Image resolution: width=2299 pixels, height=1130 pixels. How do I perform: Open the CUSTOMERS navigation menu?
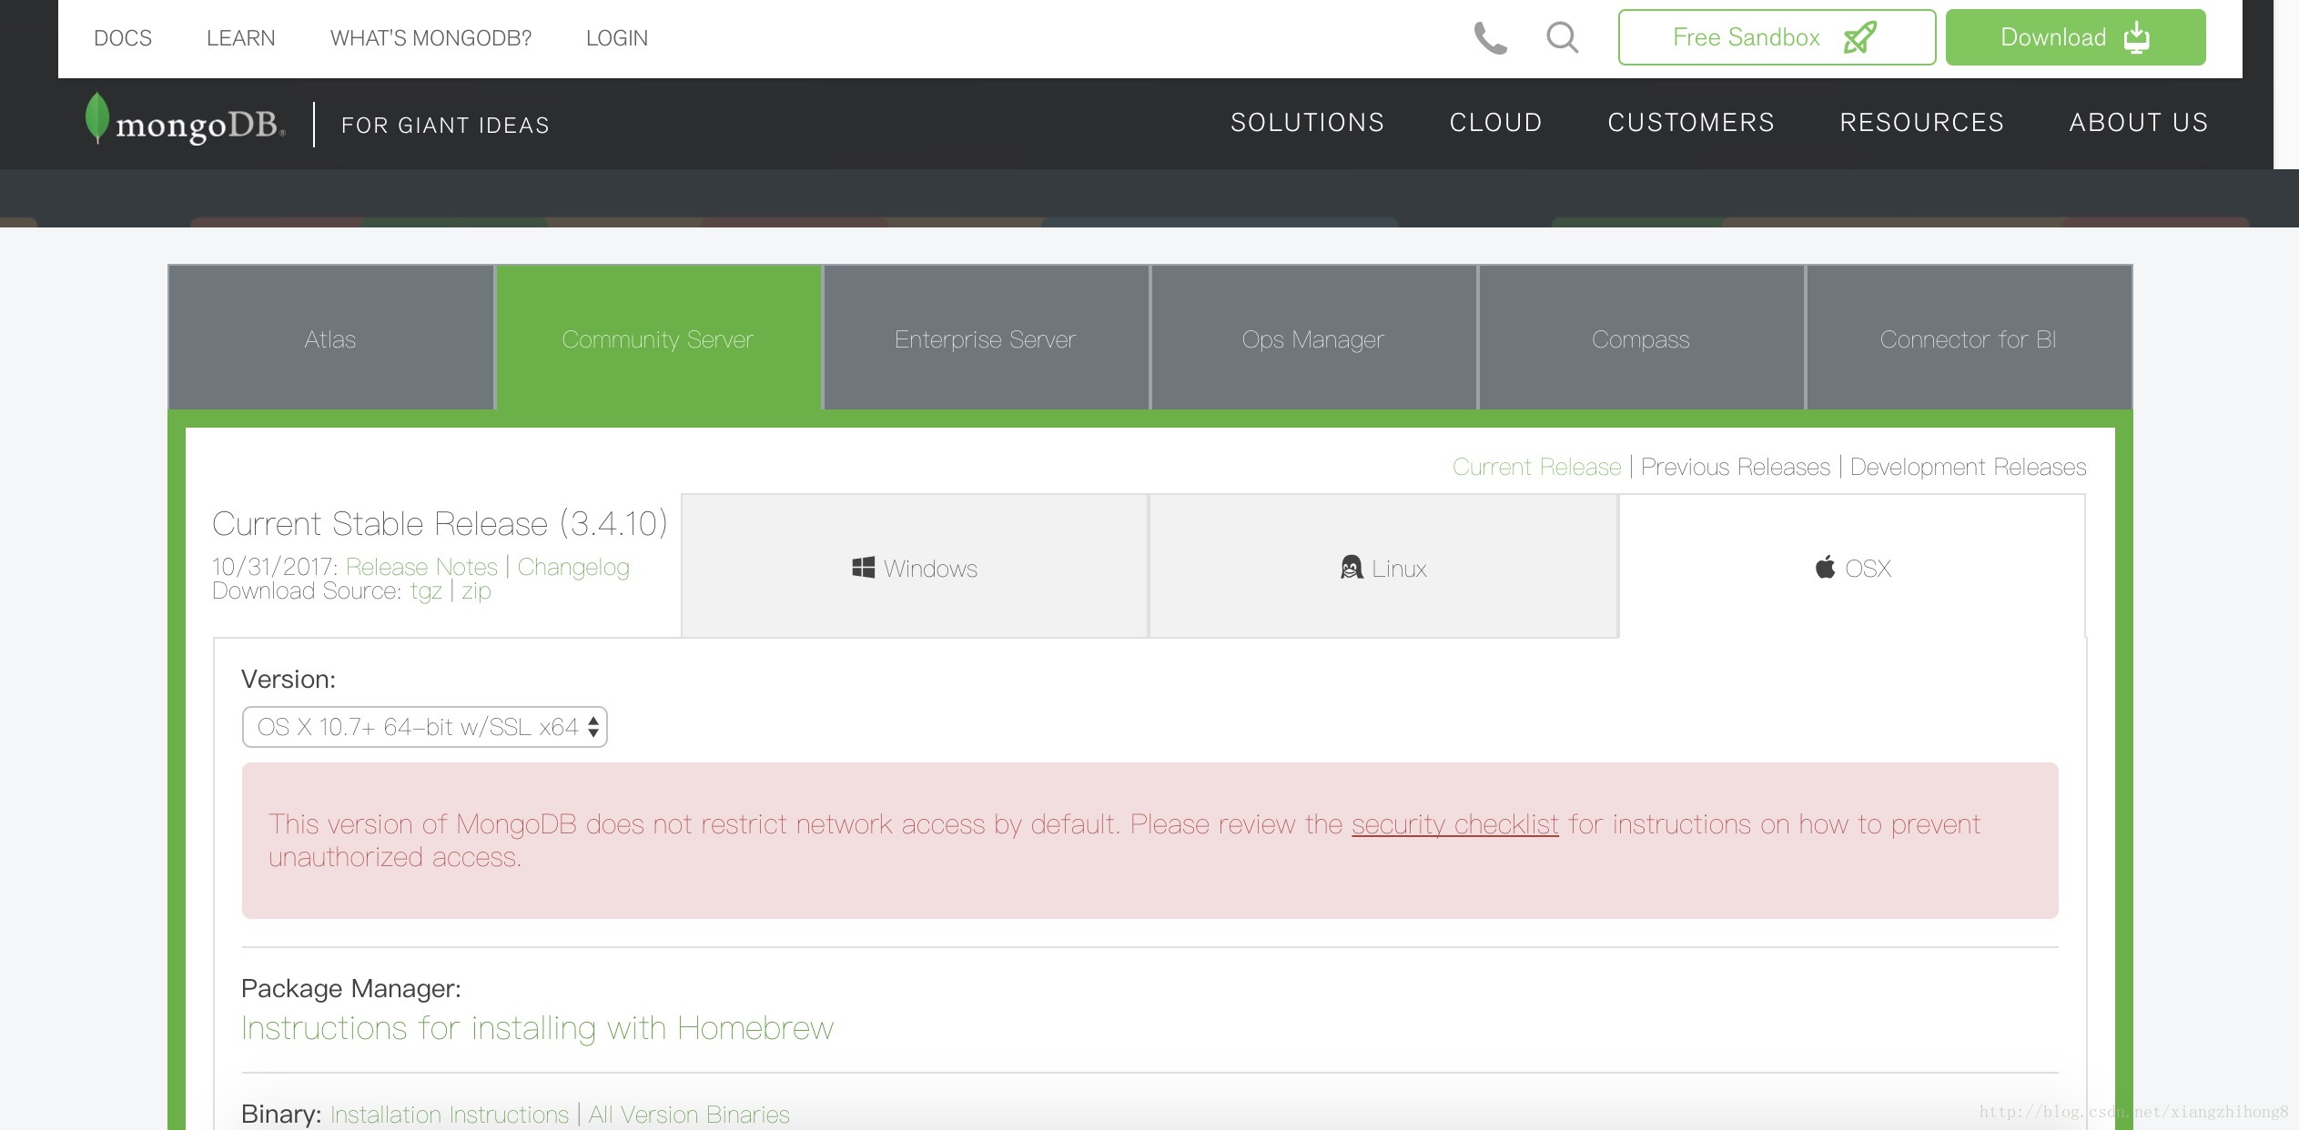coord(1690,123)
